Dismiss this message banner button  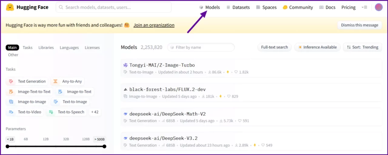click(360, 25)
